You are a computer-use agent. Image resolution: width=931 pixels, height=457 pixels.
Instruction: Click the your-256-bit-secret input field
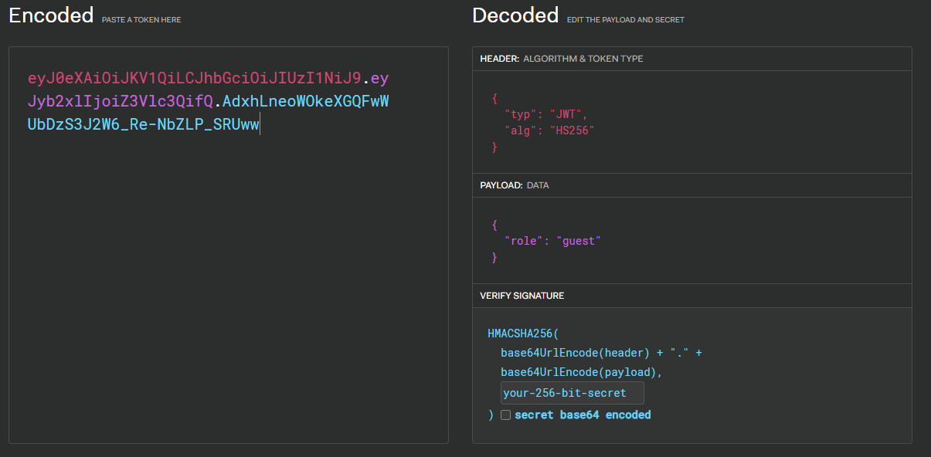(x=572, y=393)
